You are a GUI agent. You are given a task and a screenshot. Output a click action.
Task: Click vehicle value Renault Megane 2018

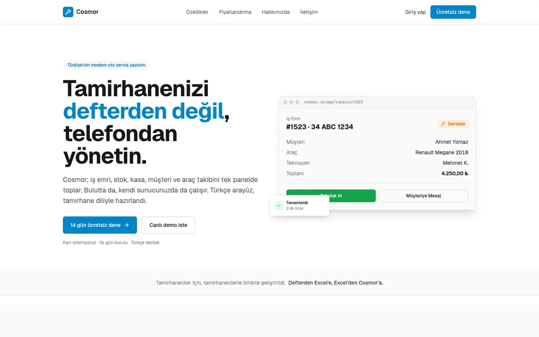click(x=442, y=152)
